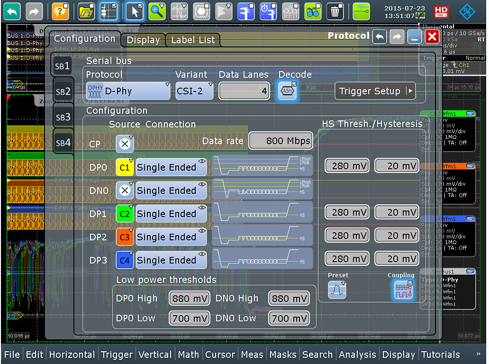Open the CP source selector
489x364 pixels.
coord(125,144)
